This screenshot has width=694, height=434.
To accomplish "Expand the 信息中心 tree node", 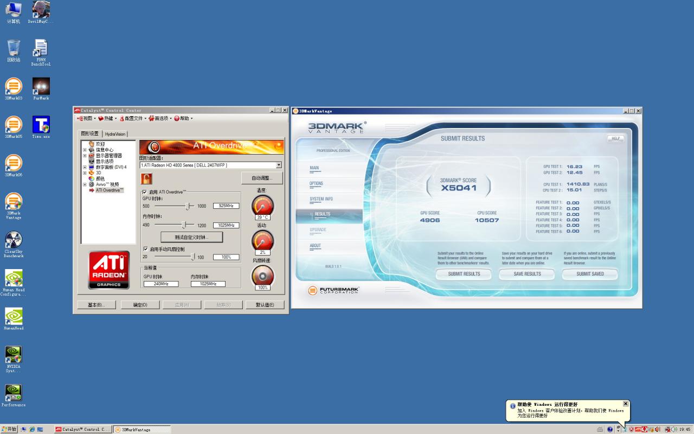I will 85,150.
